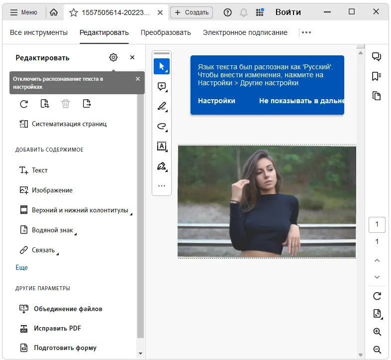Viewport: 391px width, 360px height.
Task: Select the text box tool
Action: click(162, 146)
